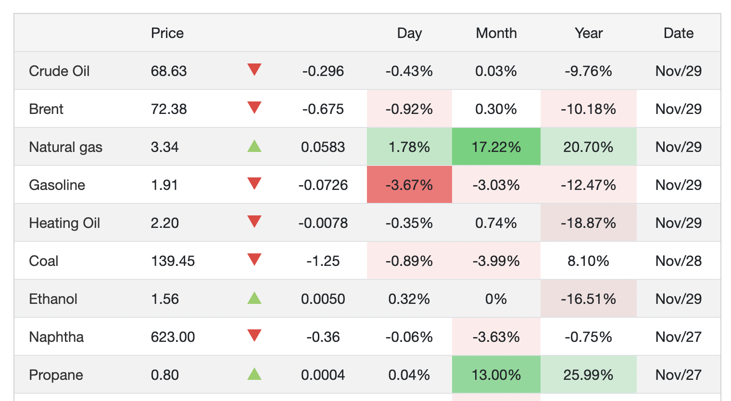Open the Ethanol commodity link
This screenshot has width=731, height=401.
pos(53,299)
